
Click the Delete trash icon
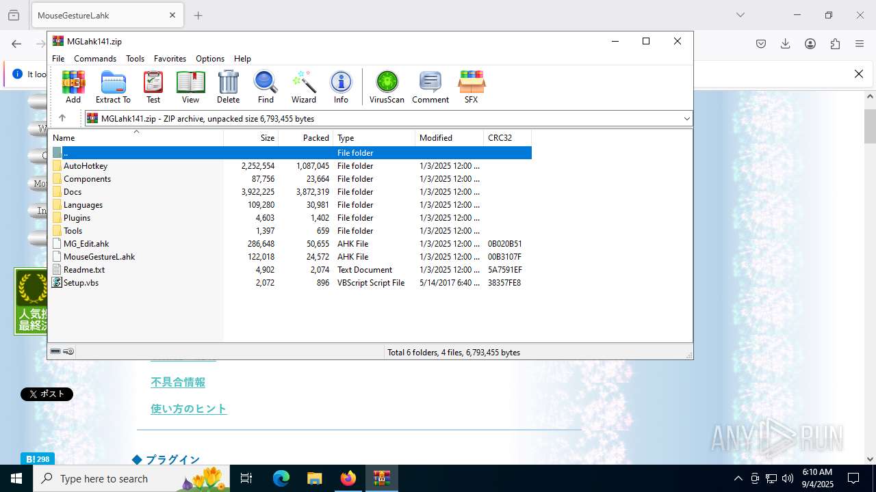228,87
